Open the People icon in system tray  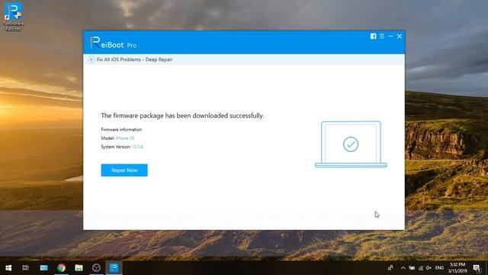click(390, 268)
